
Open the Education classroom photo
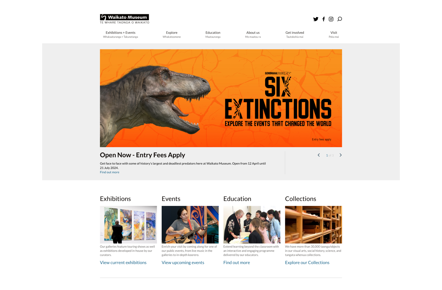point(252,225)
